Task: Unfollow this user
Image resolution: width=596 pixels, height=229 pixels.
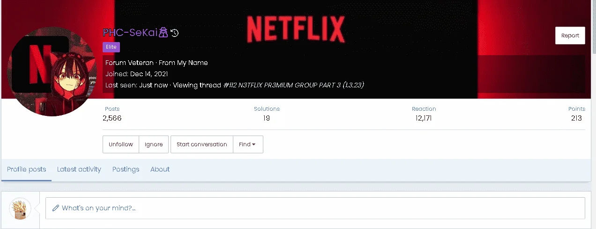Action: pyautogui.click(x=121, y=144)
